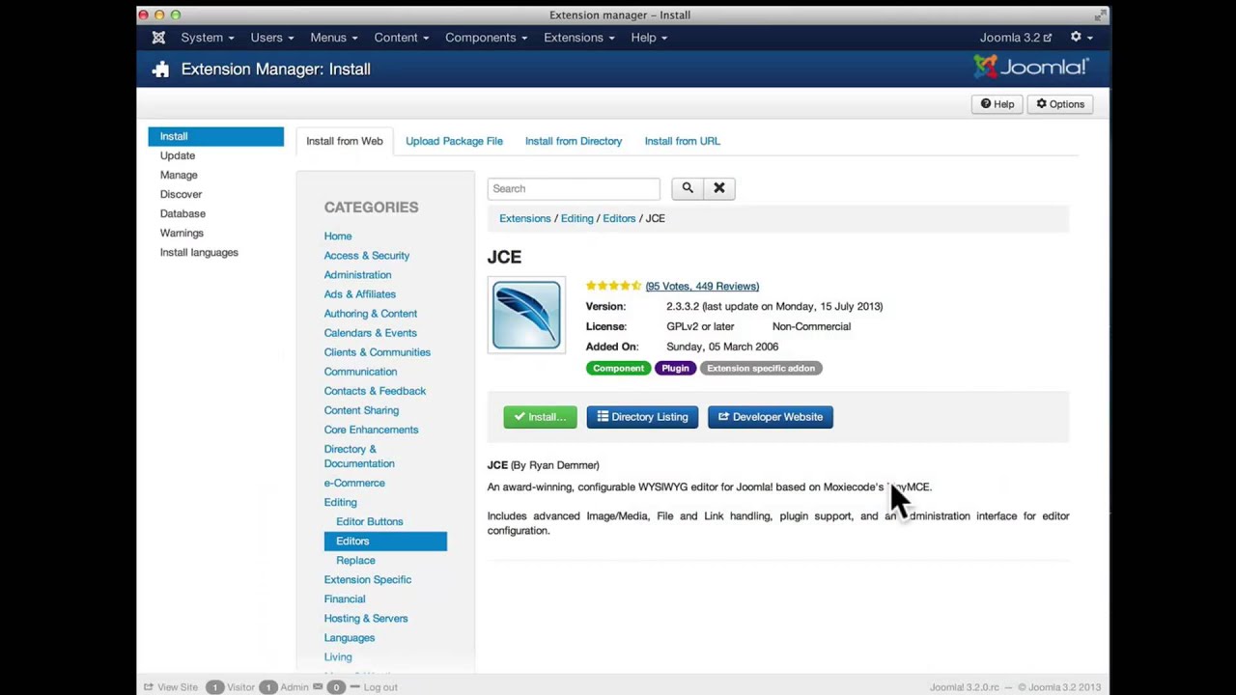Click the Joomla logo icon in top menu
1236x695 pixels.
point(158,38)
